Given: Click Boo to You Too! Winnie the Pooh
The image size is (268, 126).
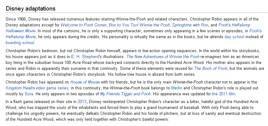Looking at the screenshot, I should [x=139, y=25].
